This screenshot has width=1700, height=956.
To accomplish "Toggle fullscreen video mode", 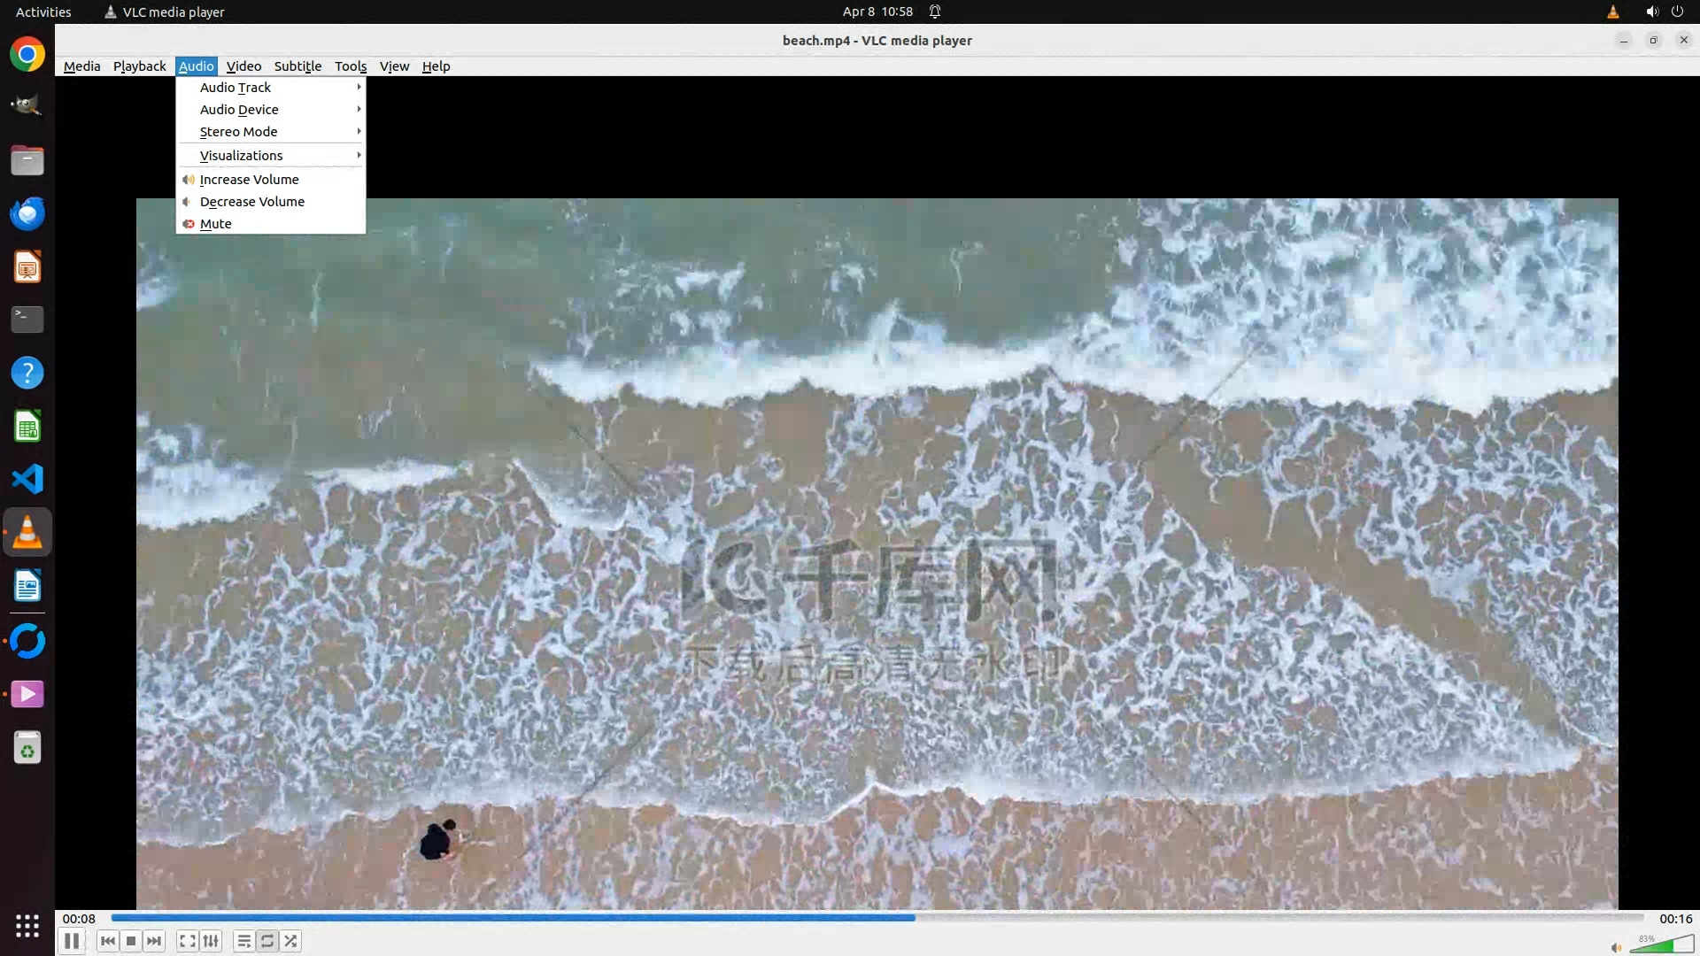I will pyautogui.click(x=187, y=941).
